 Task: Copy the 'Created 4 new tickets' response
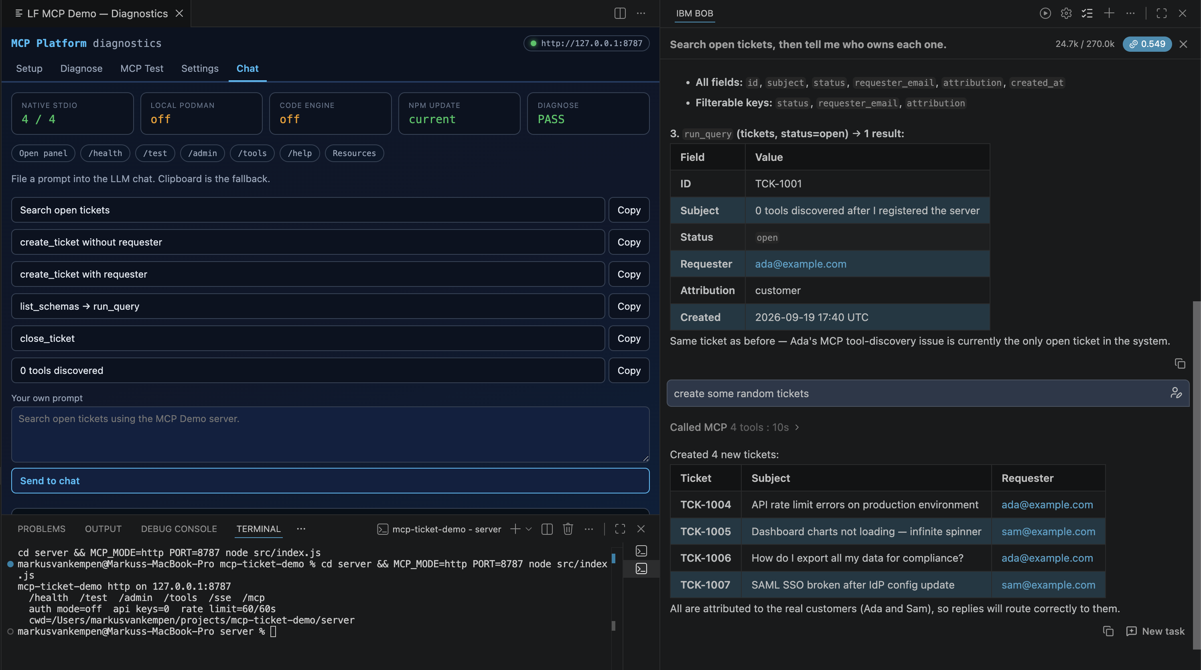[x=1108, y=631]
